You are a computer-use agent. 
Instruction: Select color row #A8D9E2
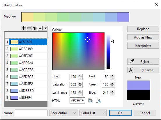click(x=28, y=83)
